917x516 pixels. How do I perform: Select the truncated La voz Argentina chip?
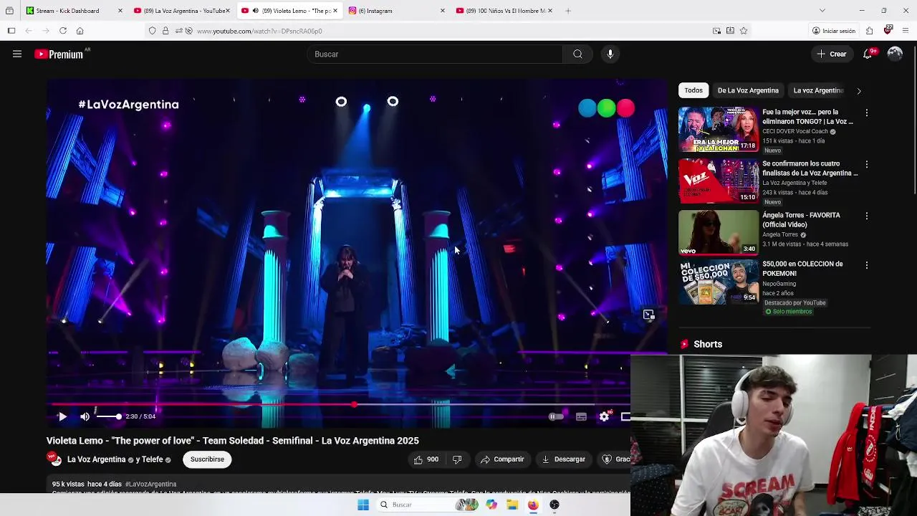[818, 90]
